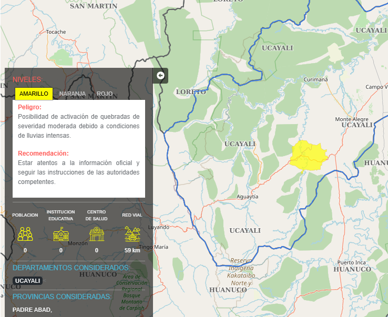Click the Tocache town label

click(x=56, y=32)
